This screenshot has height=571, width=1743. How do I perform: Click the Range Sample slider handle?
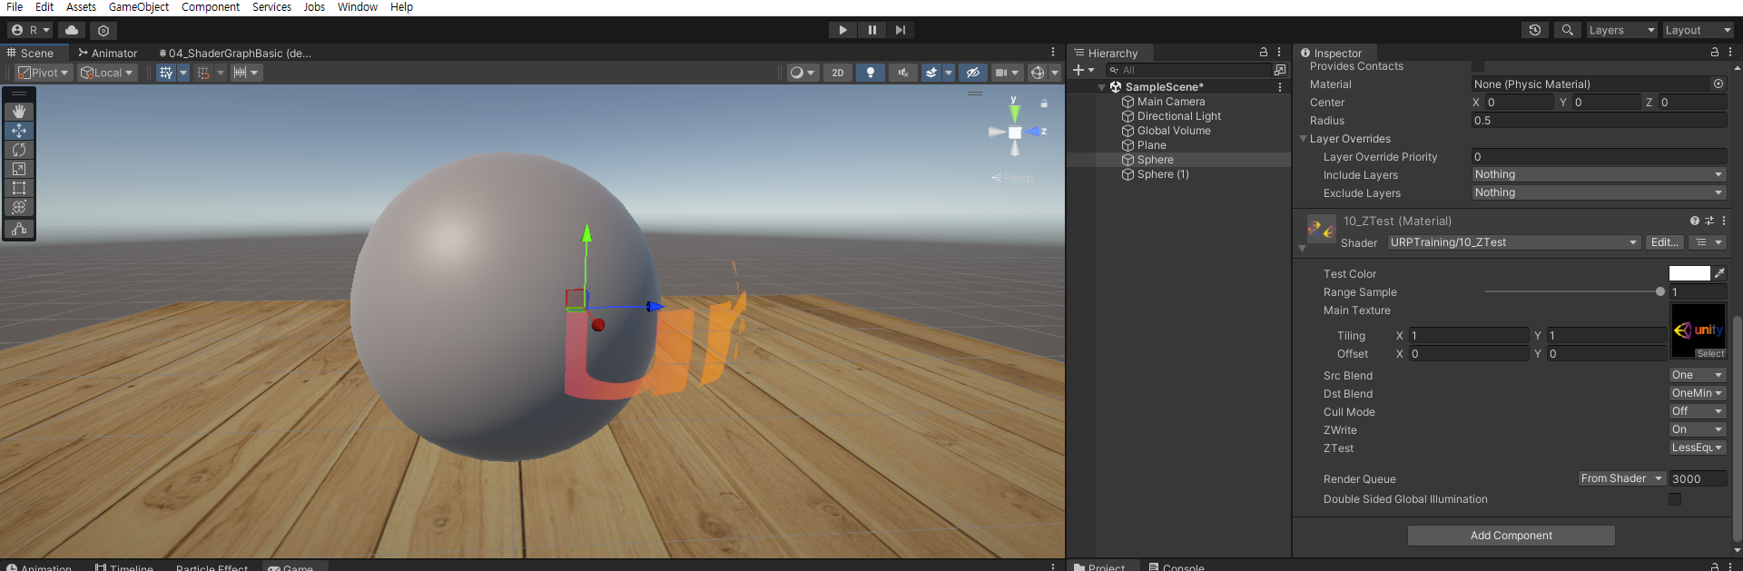(1660, 291)
